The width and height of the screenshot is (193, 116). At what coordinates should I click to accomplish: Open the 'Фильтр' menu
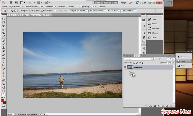62,7
